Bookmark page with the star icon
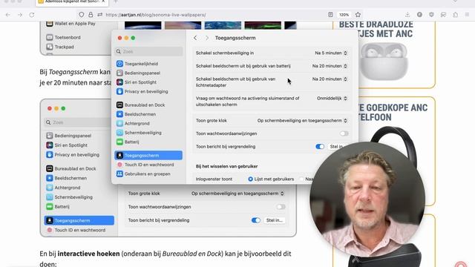This screenshot has width=475, height=267. pos(358,15)
